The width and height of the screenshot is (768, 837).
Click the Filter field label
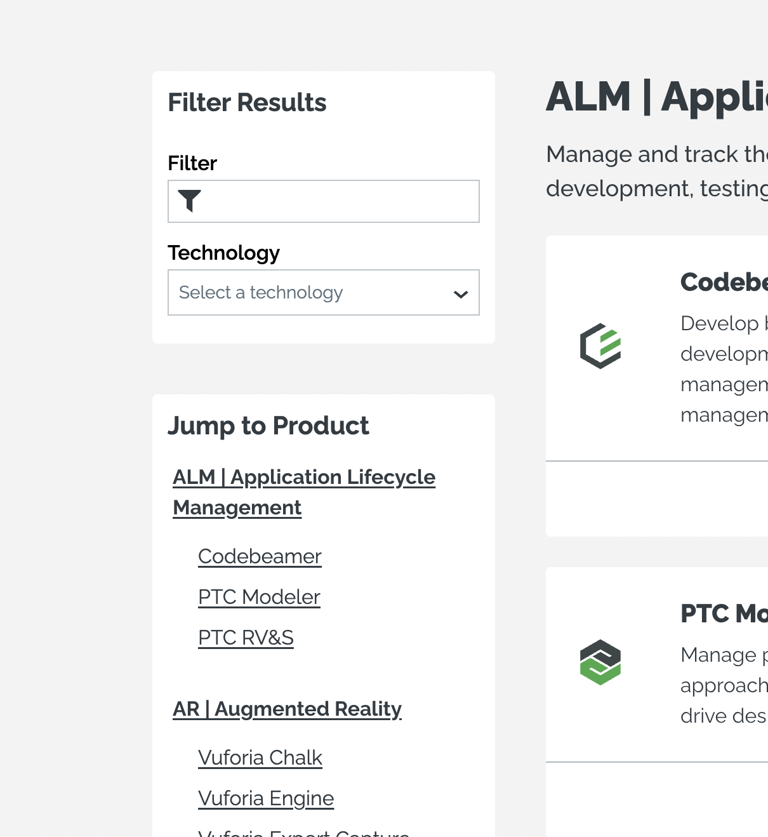point(192,163)
